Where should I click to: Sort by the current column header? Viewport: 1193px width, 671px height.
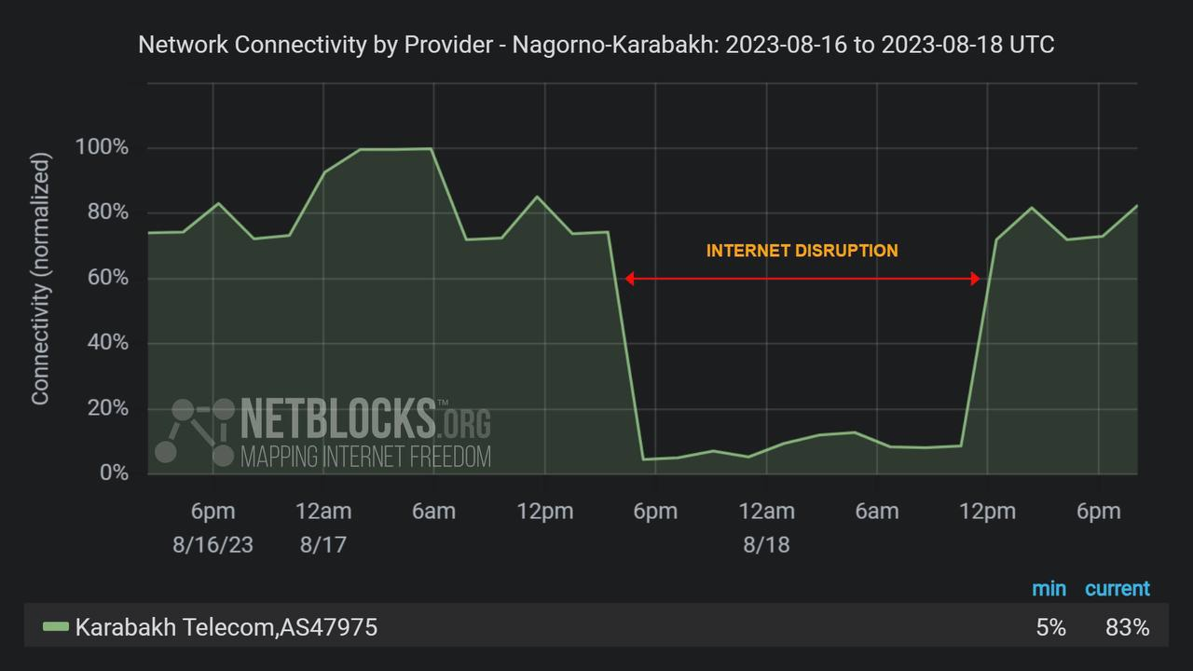pos(1117,589)
